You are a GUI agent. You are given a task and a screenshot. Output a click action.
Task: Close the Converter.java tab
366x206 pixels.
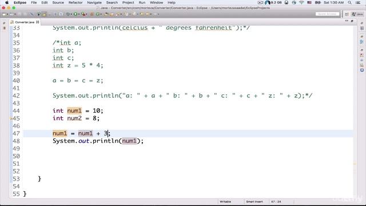coord(38,22)
